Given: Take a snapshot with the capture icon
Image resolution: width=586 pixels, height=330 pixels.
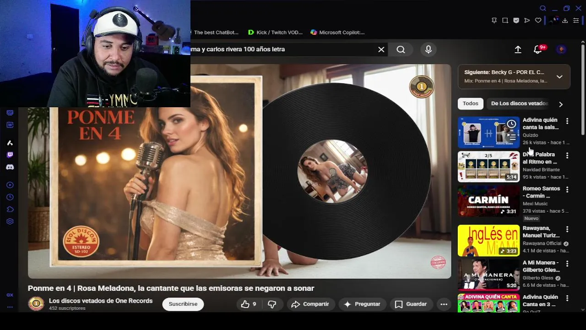Looking at the screenshot, I should [505, 20].
